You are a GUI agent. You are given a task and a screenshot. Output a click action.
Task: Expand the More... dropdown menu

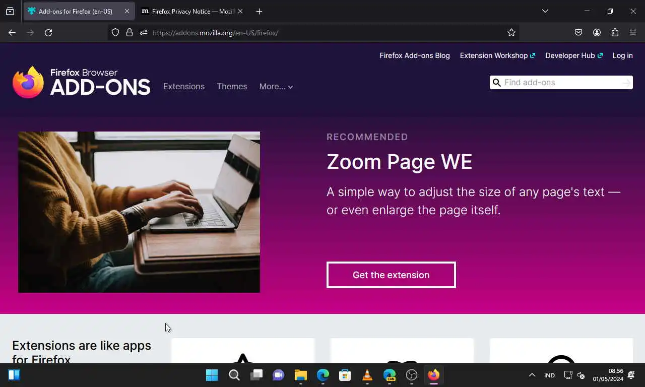coord(276,86)
